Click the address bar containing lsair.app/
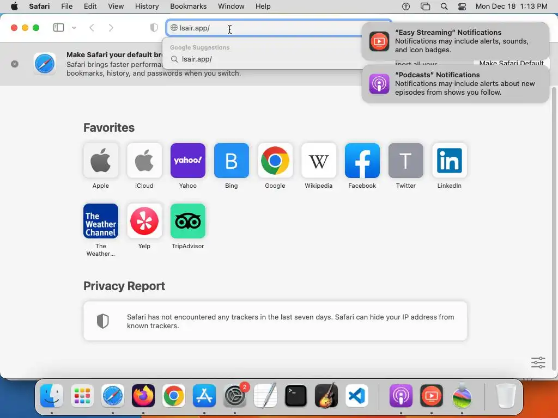Image resolution: width=558 pixels, height=418 pixels. click(x=279, y=28)
